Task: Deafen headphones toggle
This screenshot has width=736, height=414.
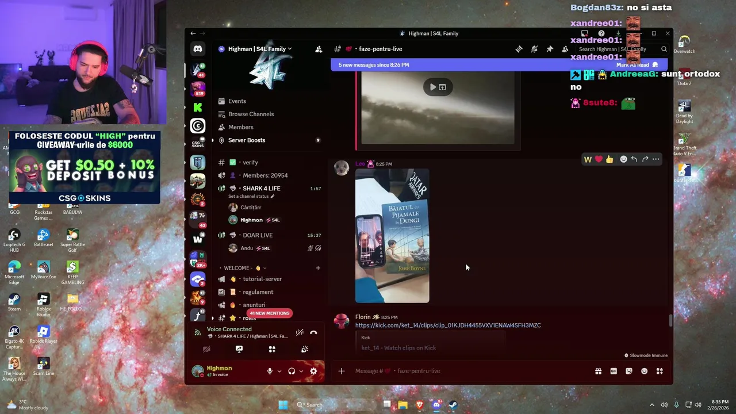Action: click(292, 371)
